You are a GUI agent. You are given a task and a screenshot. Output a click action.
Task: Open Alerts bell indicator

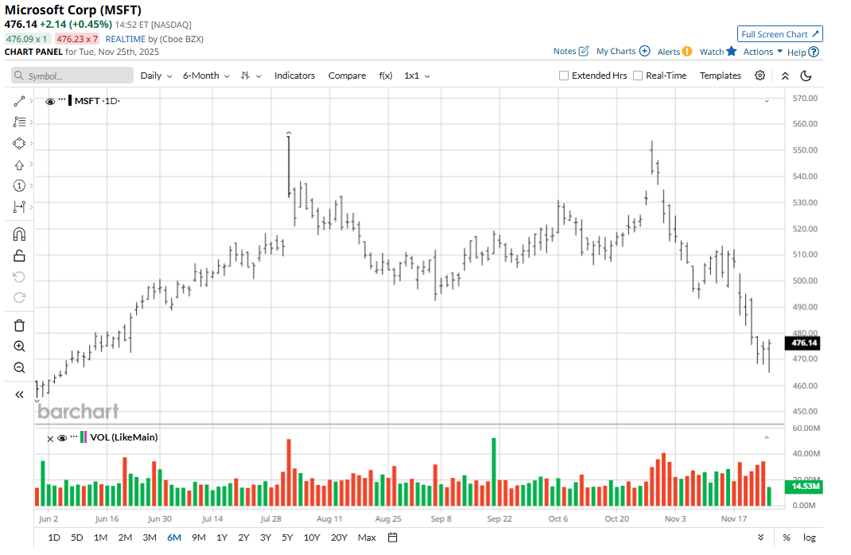[x=686, y=52]
